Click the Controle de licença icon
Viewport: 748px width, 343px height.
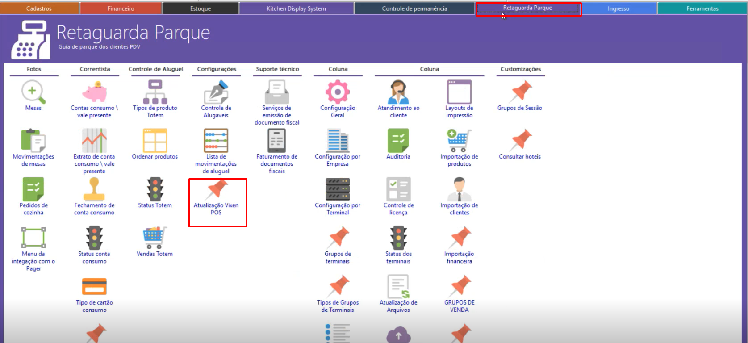tap(398, 189)
